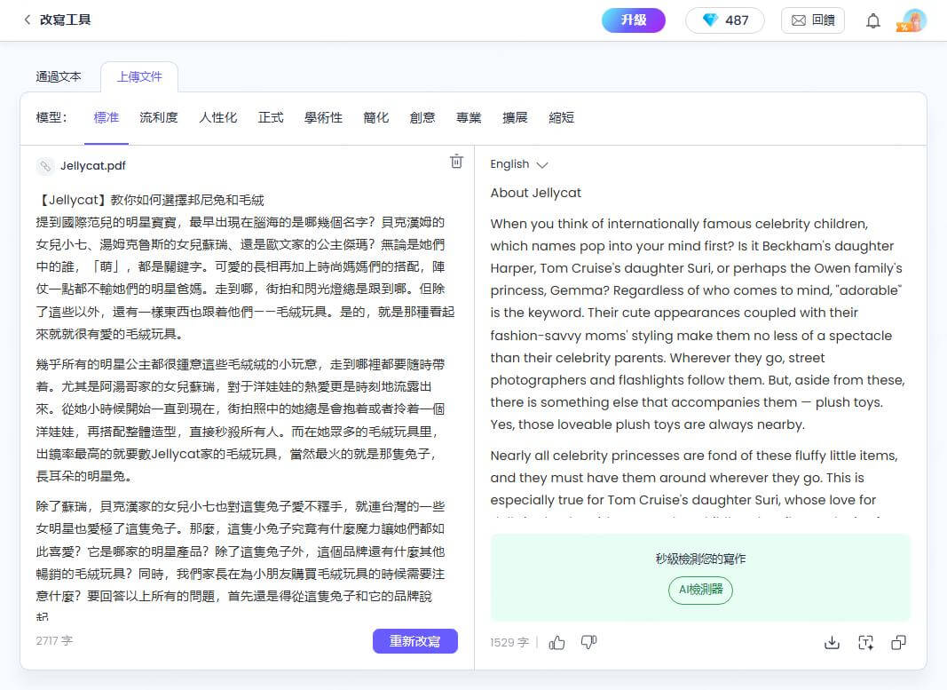Click the 改寫工具 page title

click(x=65, y=20)
